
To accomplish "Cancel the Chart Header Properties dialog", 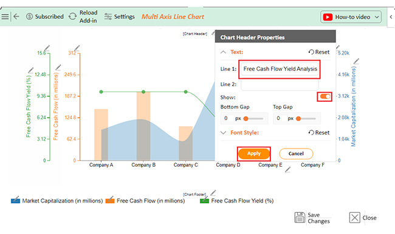I will 296,153.
